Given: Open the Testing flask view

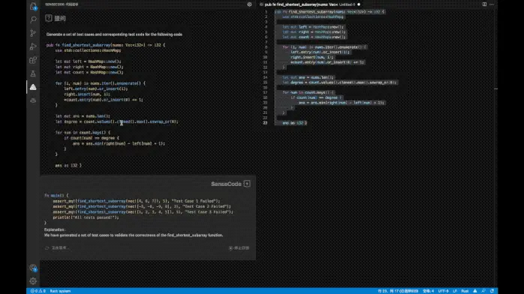Looking at the screenshot, I should point(33,73).
